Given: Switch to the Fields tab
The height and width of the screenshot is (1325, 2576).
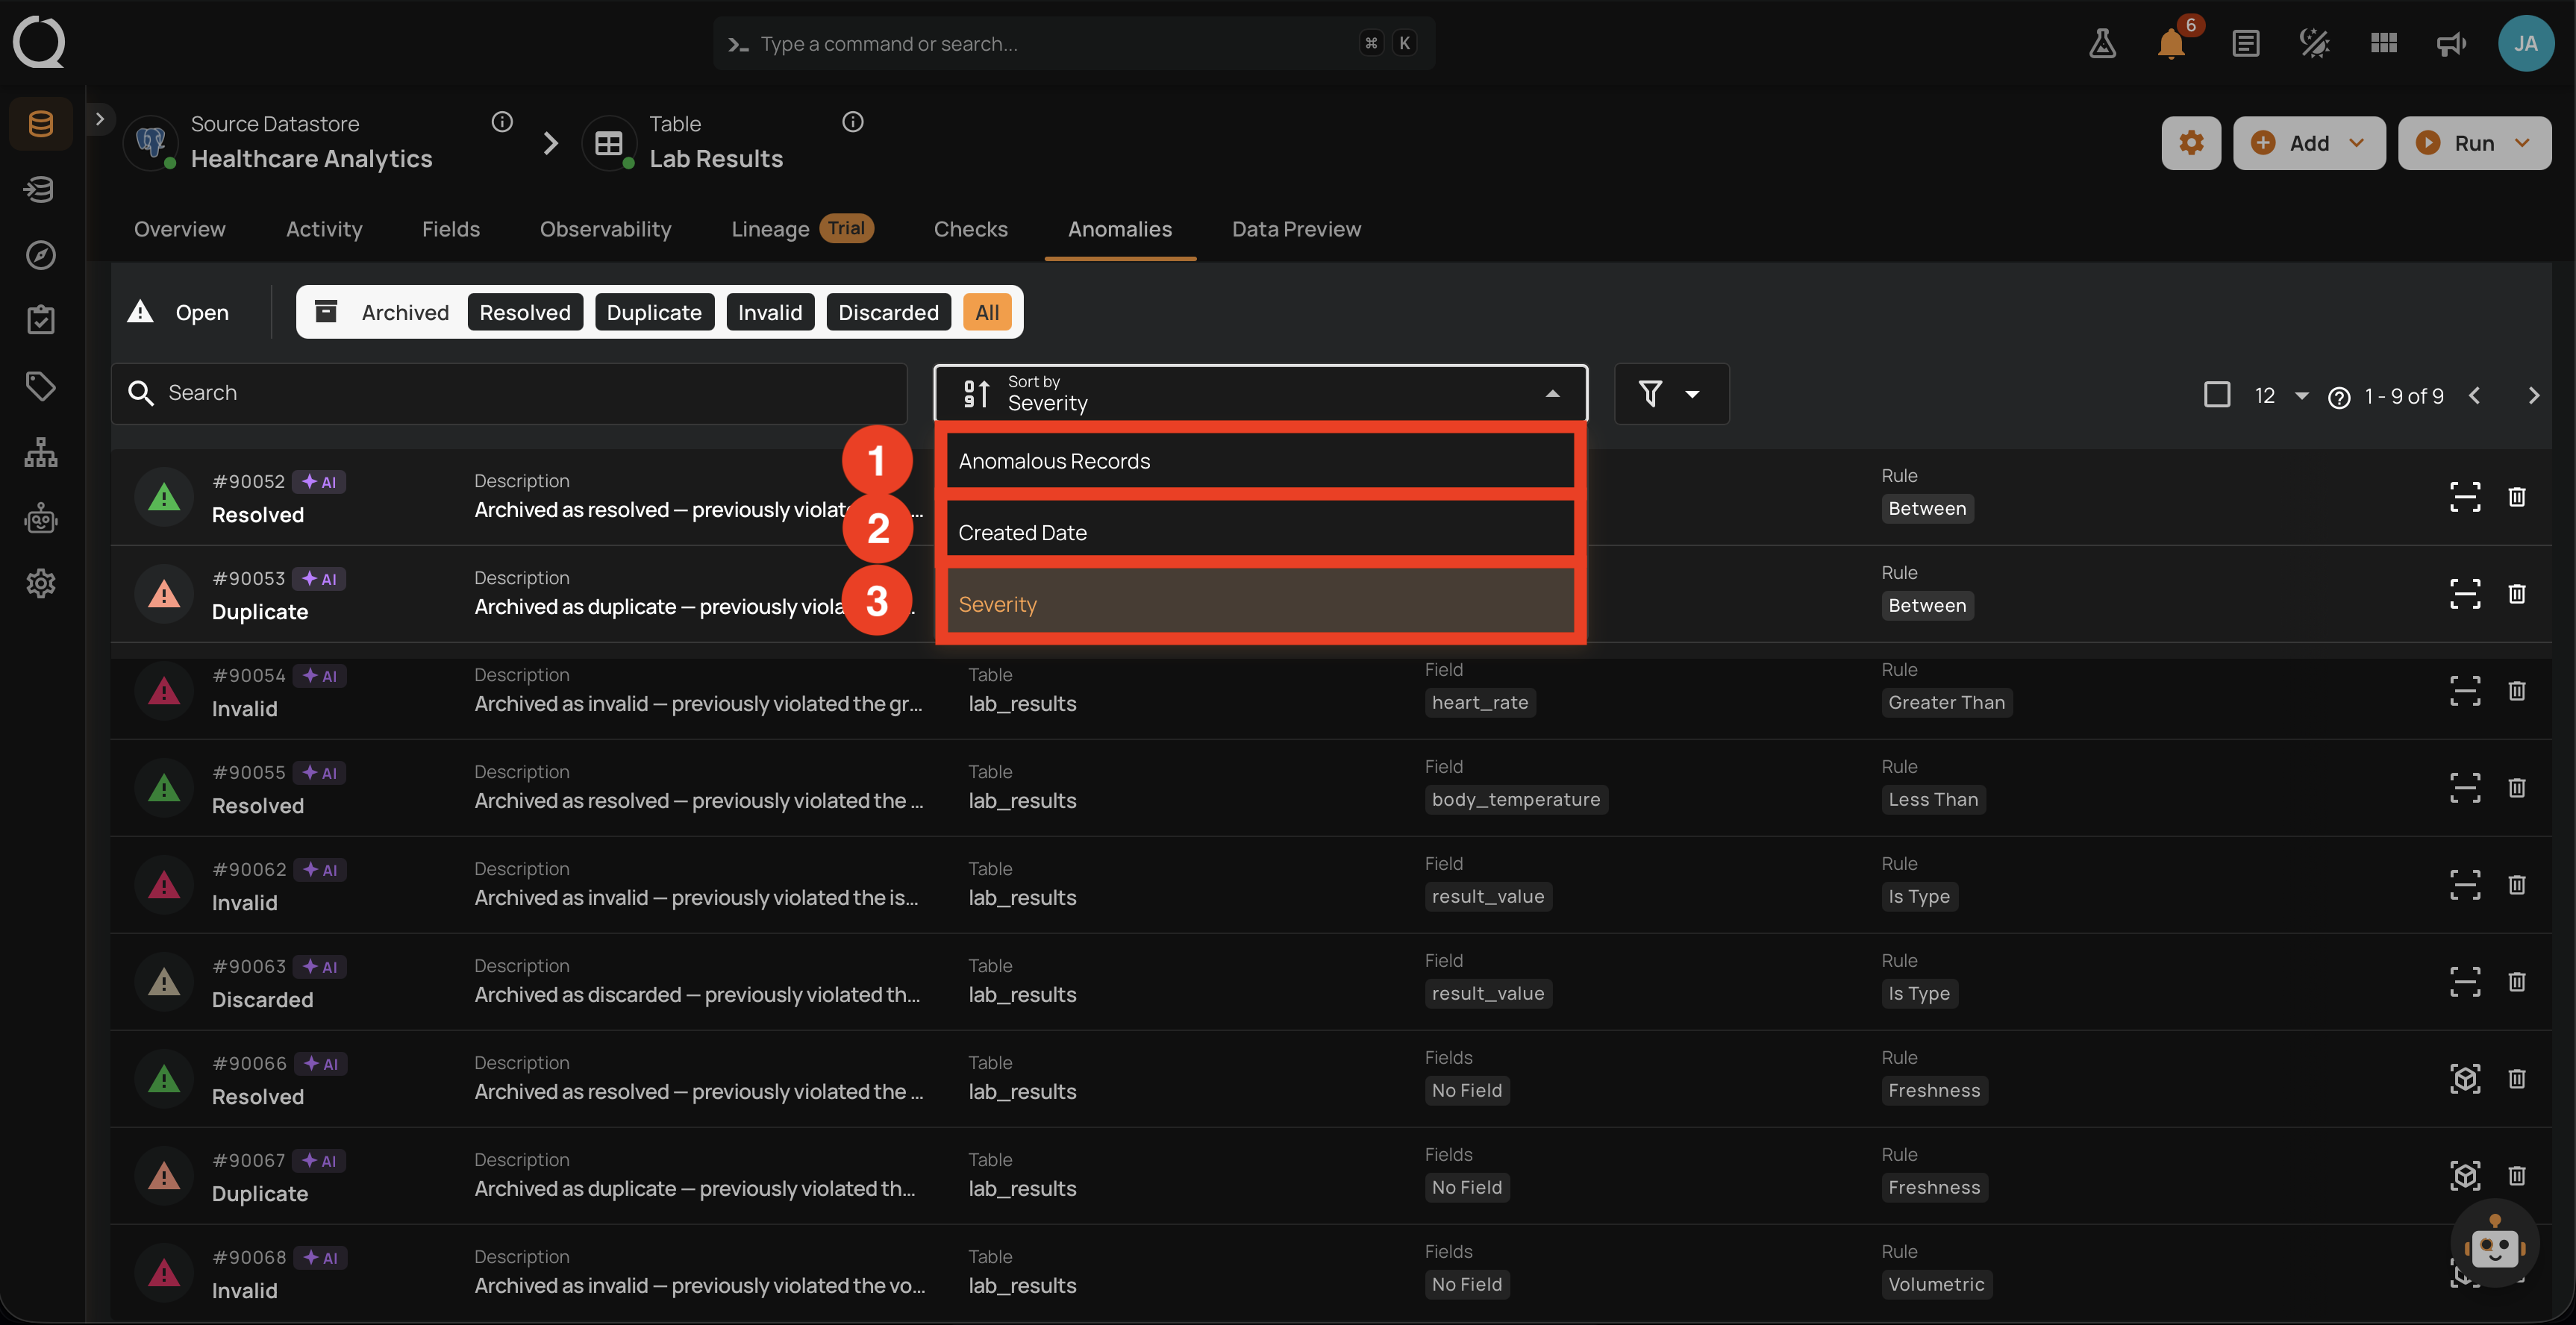Looking at the screenshot, I should [x=451, y=229].
